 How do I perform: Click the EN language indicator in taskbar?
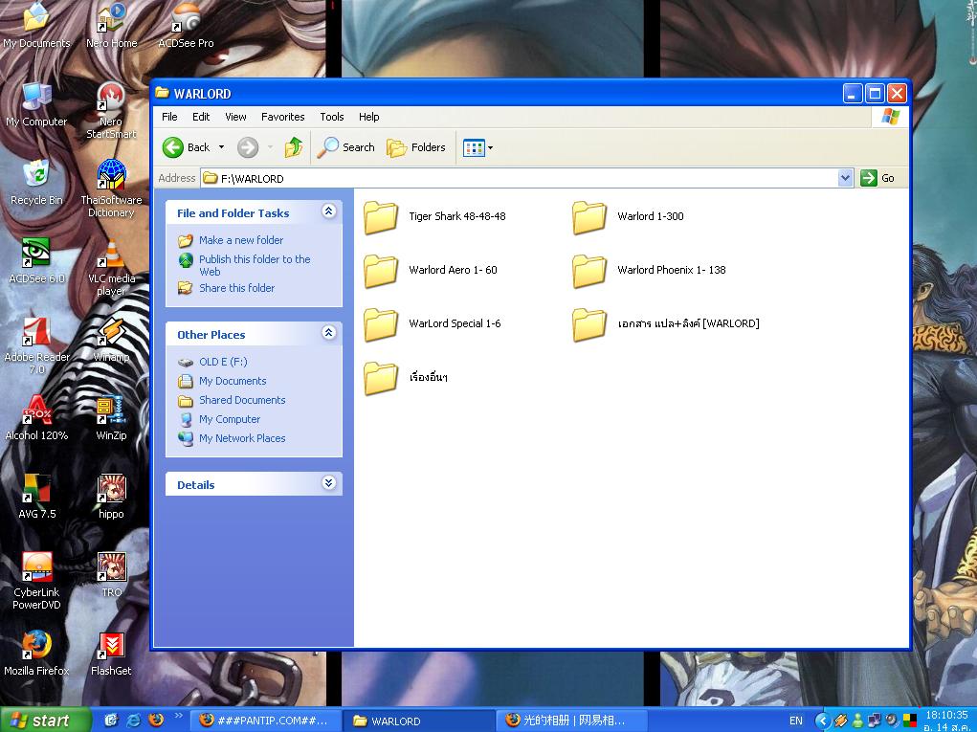(x=796, y=721)
